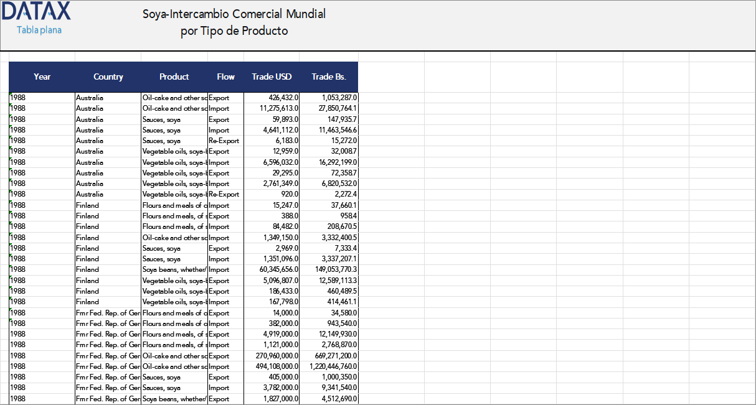Viewport: 756px width, 405px height.
Task: Select the Country column header
Action: pyautogui.click(x=108, y=77)
